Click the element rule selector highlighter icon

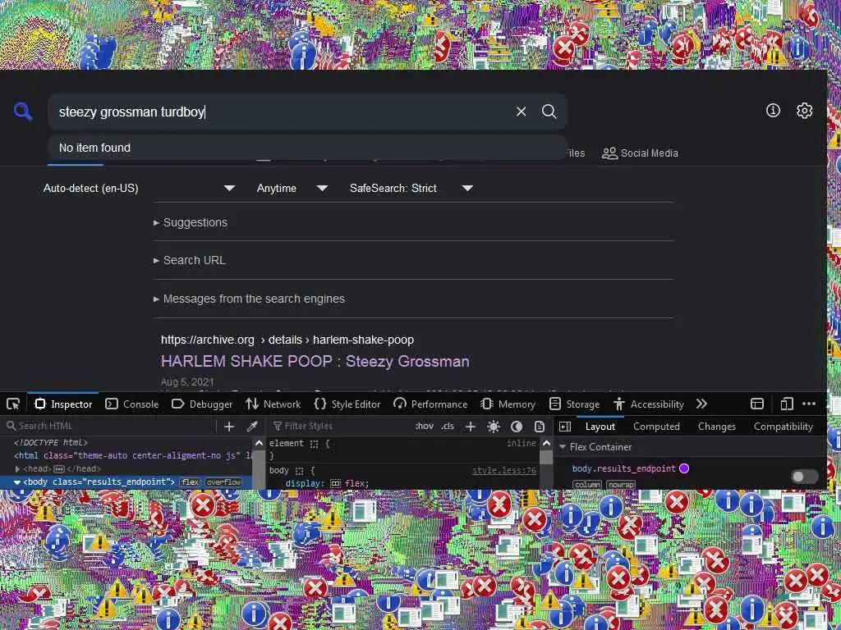314,444
